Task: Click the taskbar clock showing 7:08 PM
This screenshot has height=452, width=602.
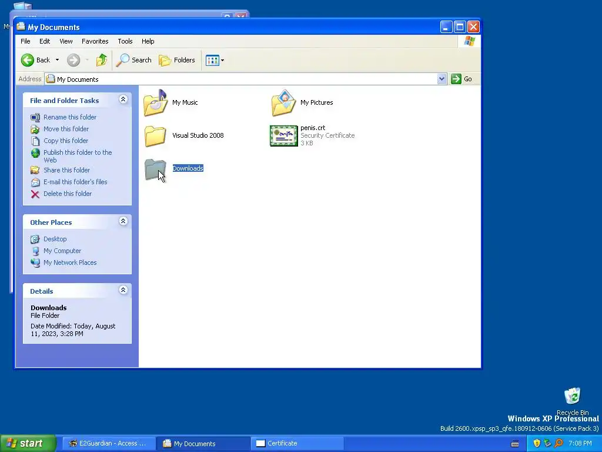Action: (x=580, y=444)
